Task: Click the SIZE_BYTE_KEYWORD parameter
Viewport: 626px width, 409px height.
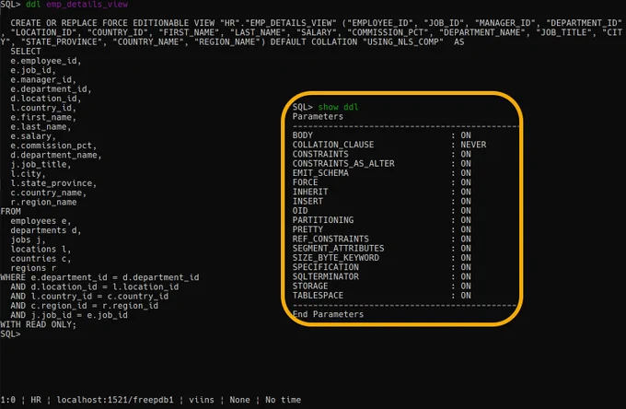Action: pos(336,258)
